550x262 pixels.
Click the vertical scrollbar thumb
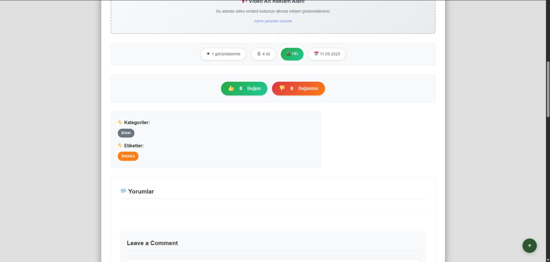coord(548,89)
